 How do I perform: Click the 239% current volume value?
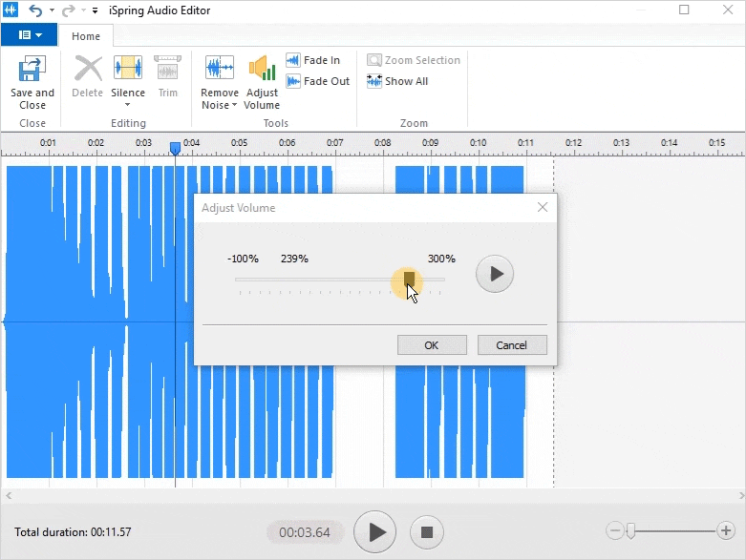click(294, 259)
